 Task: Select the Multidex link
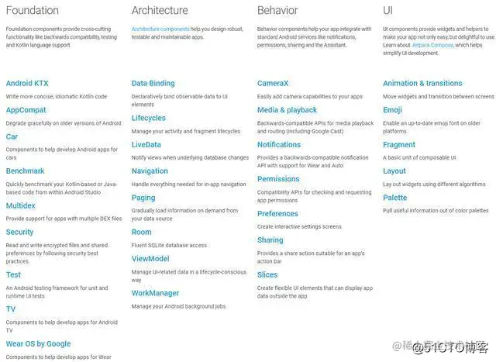click(20, 206)
